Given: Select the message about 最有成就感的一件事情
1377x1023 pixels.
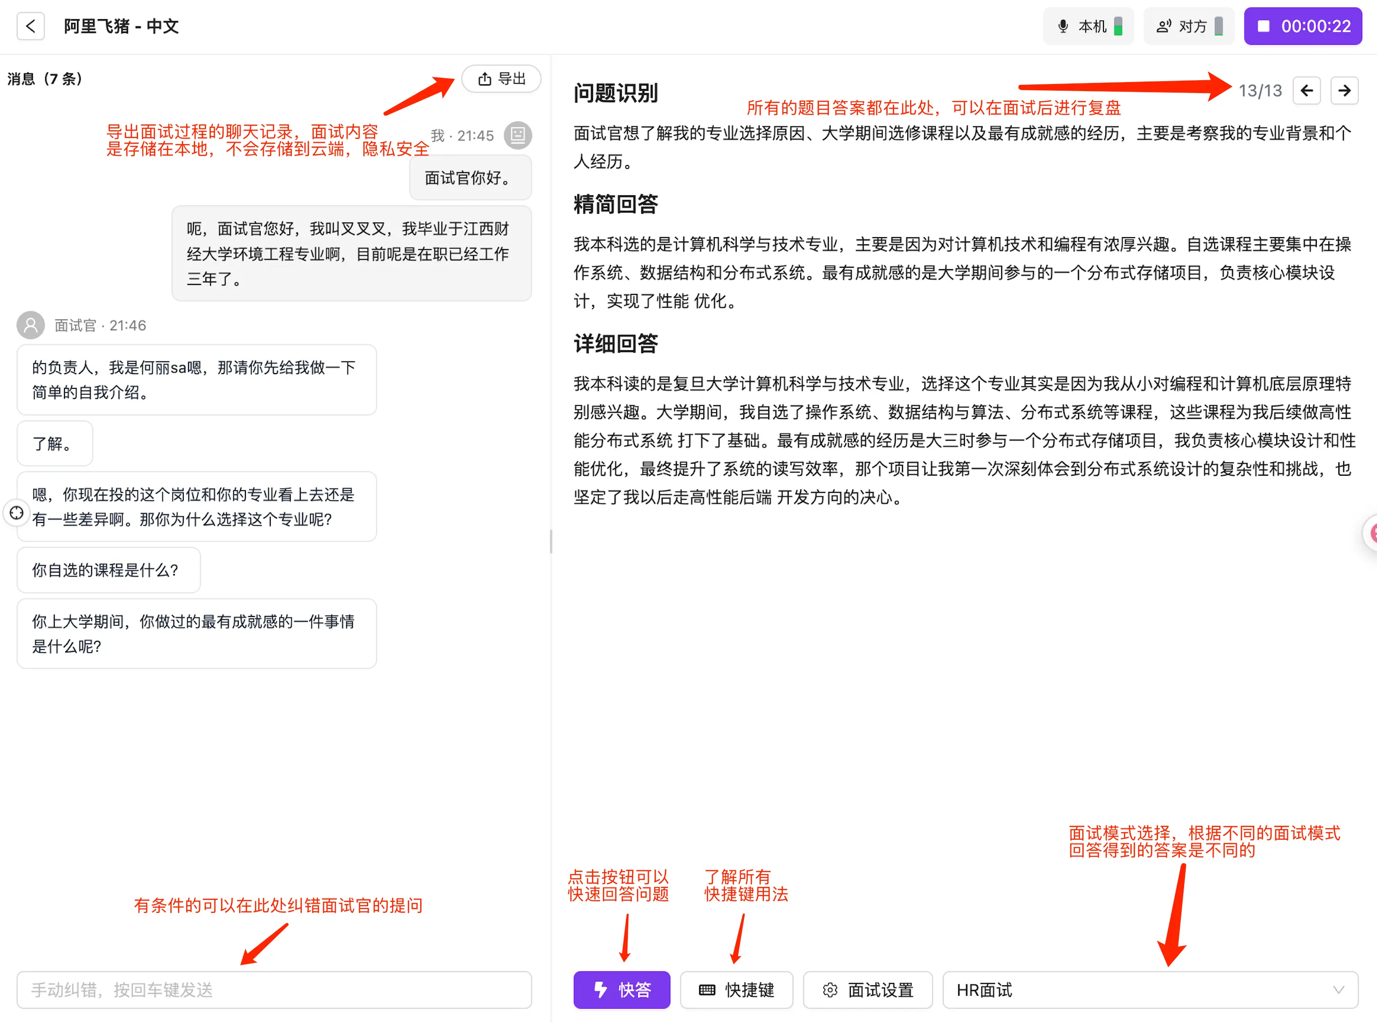Looking at the screenshot, I should click(196, 634).
